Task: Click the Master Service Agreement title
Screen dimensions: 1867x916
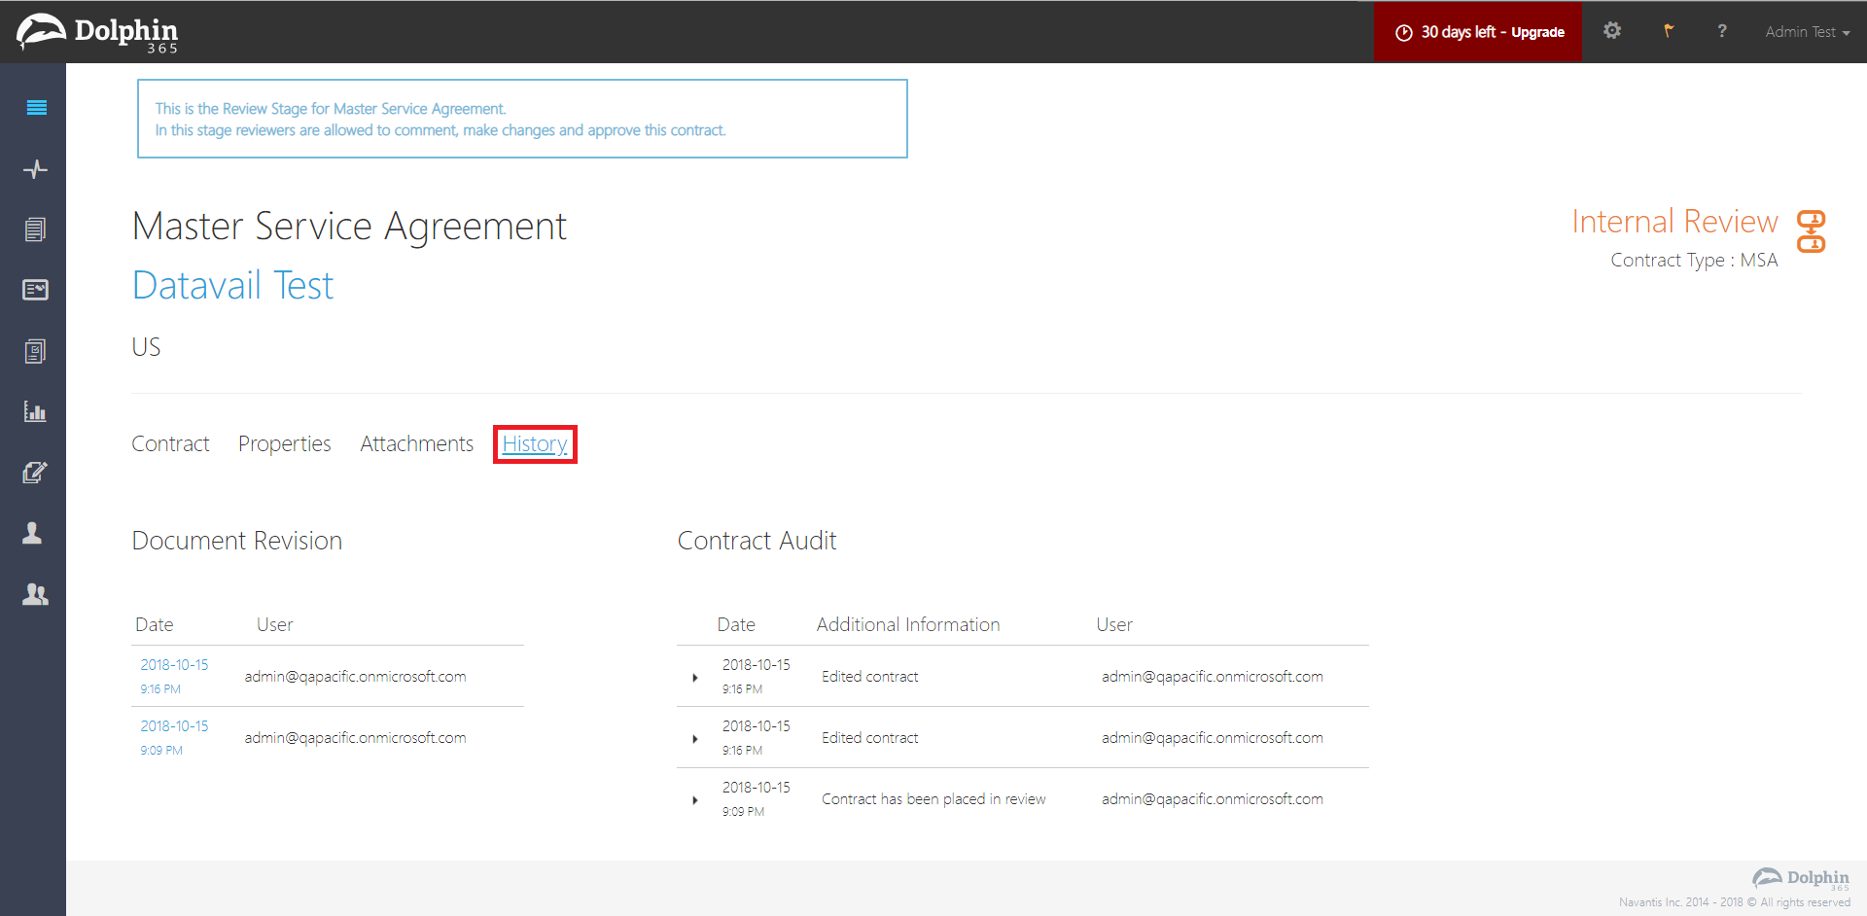Action: 349,227
